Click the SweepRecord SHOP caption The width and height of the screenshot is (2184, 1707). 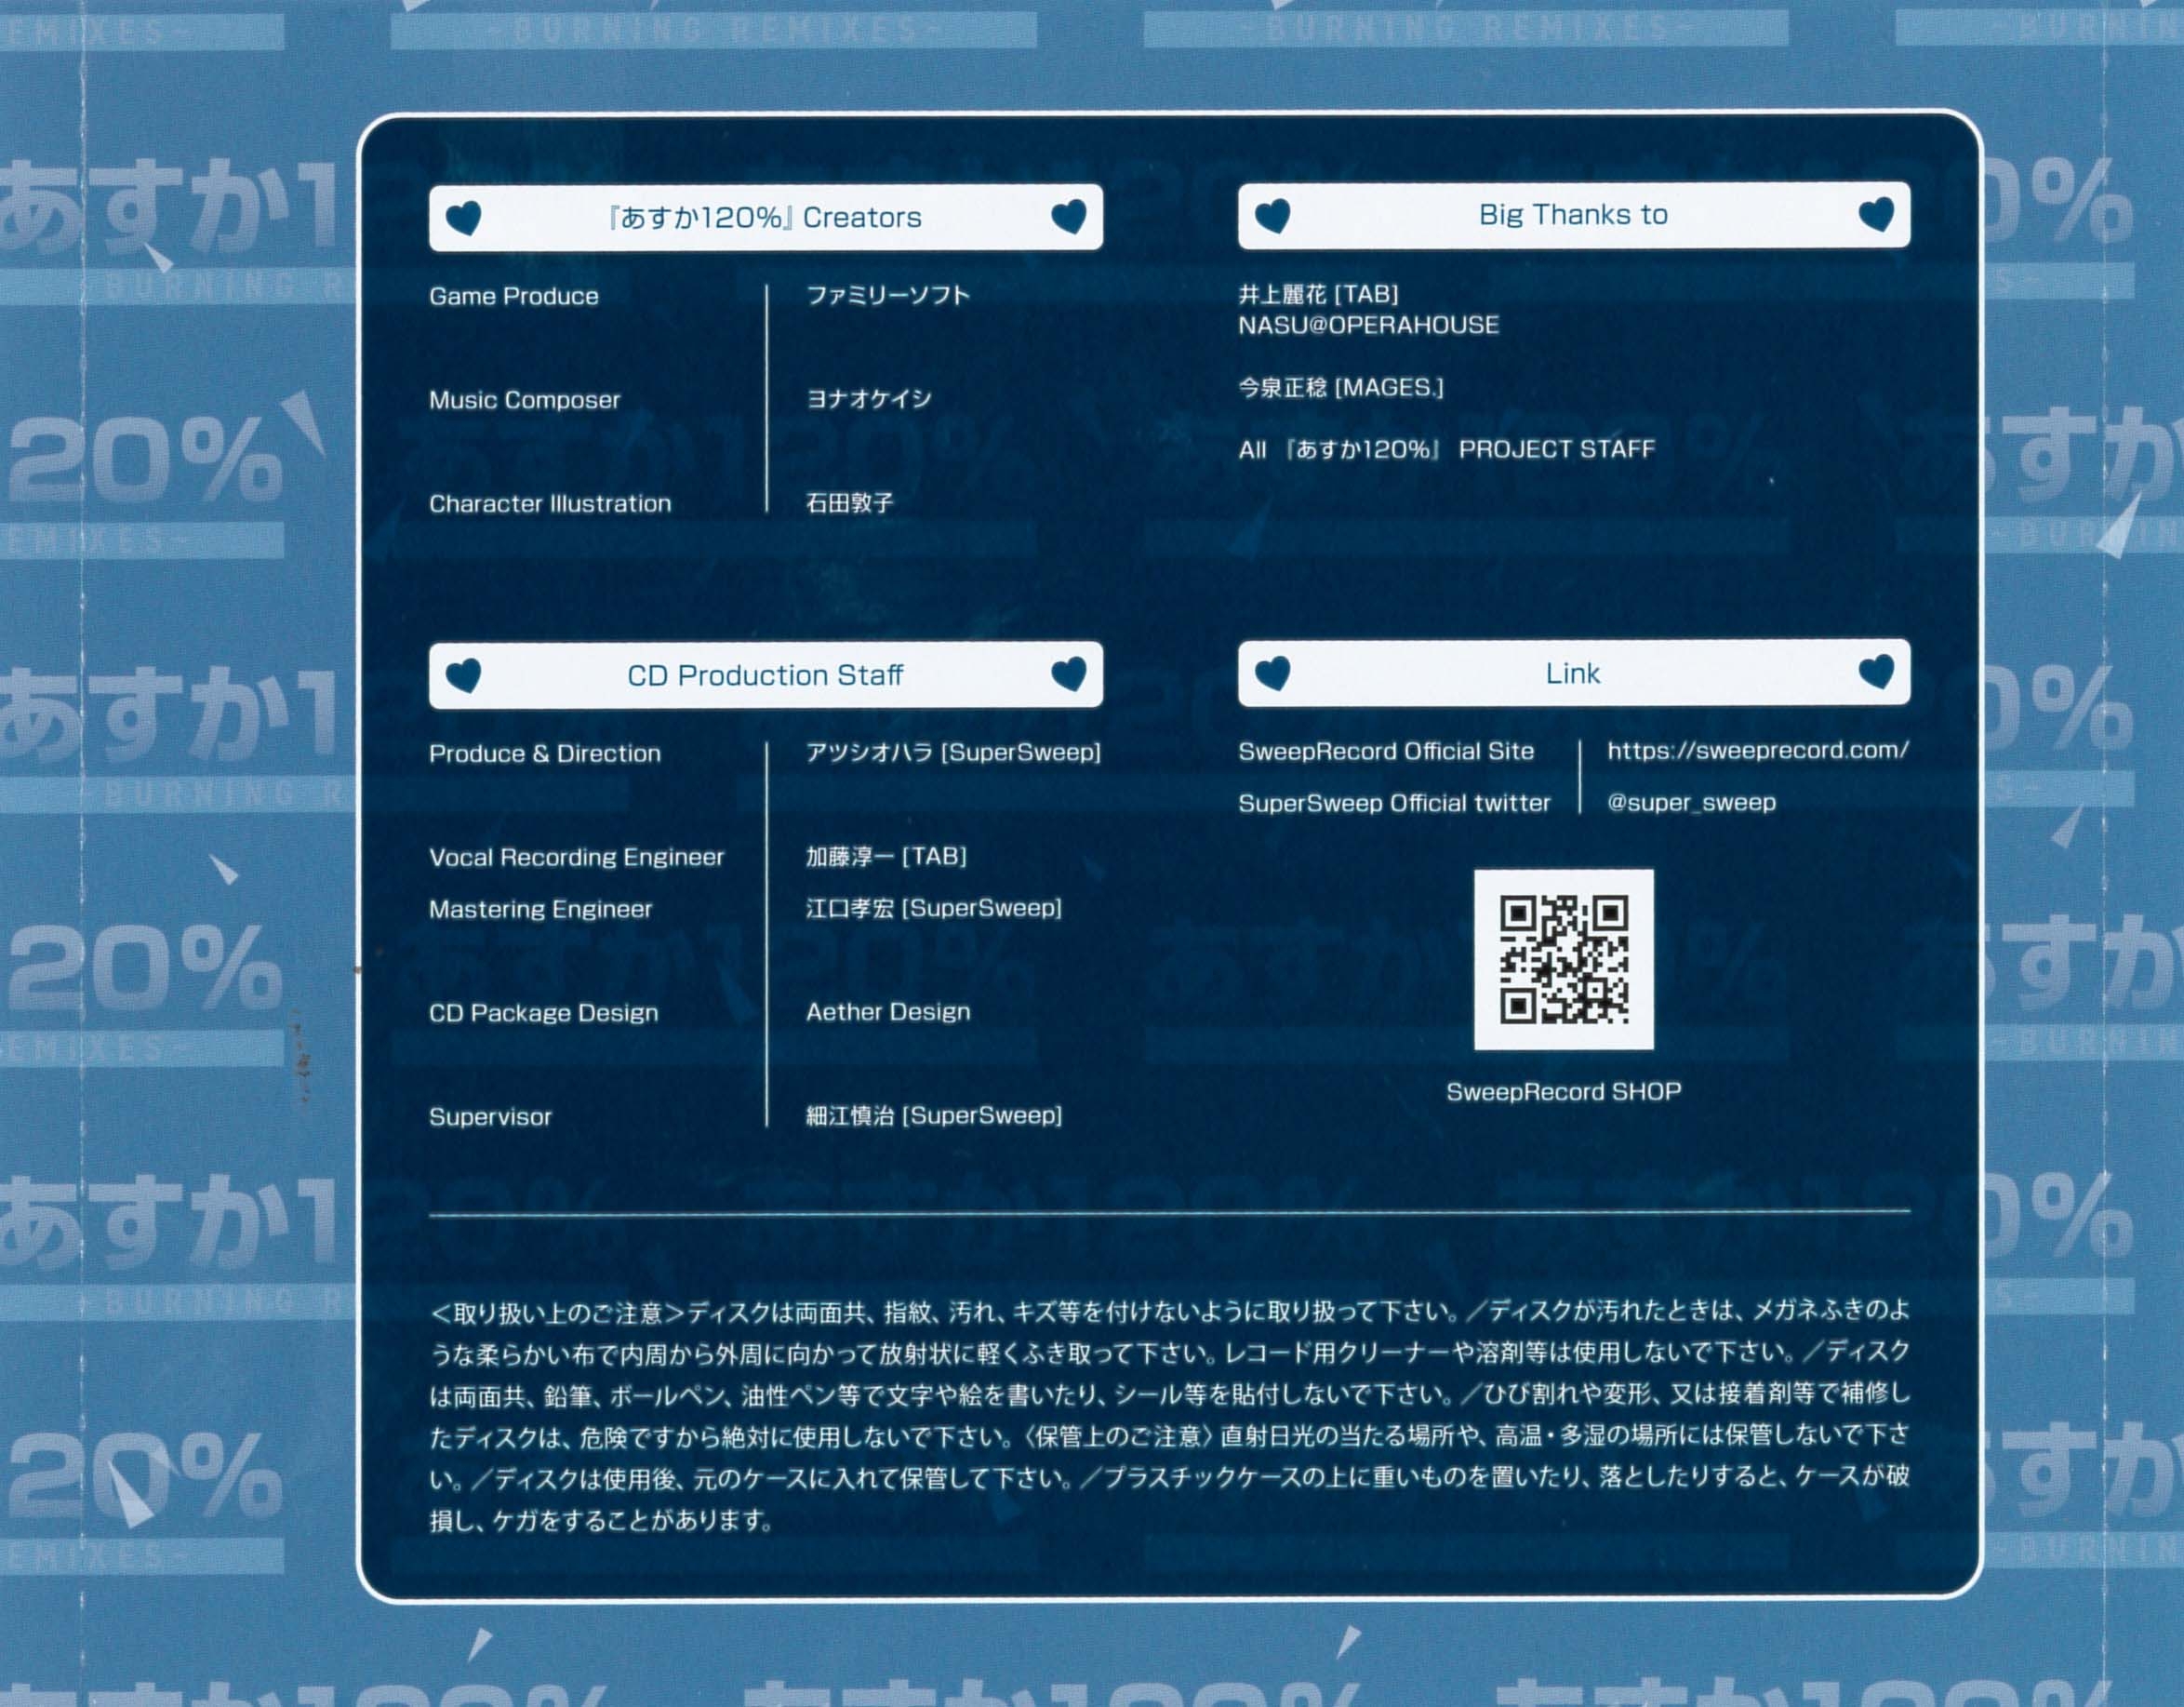coord(1564,1092)
